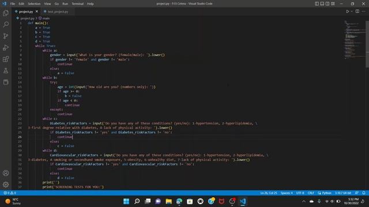The image size is (369, 207).
Task: Click the print('SCREENING TESTS FOR YOU:') line
Action: [x=73, y=187]
